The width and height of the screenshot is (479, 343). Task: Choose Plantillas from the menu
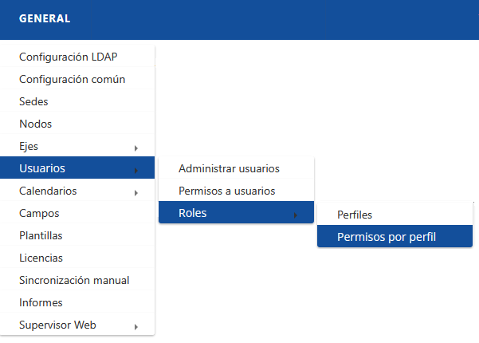click(x=41, y=235)
